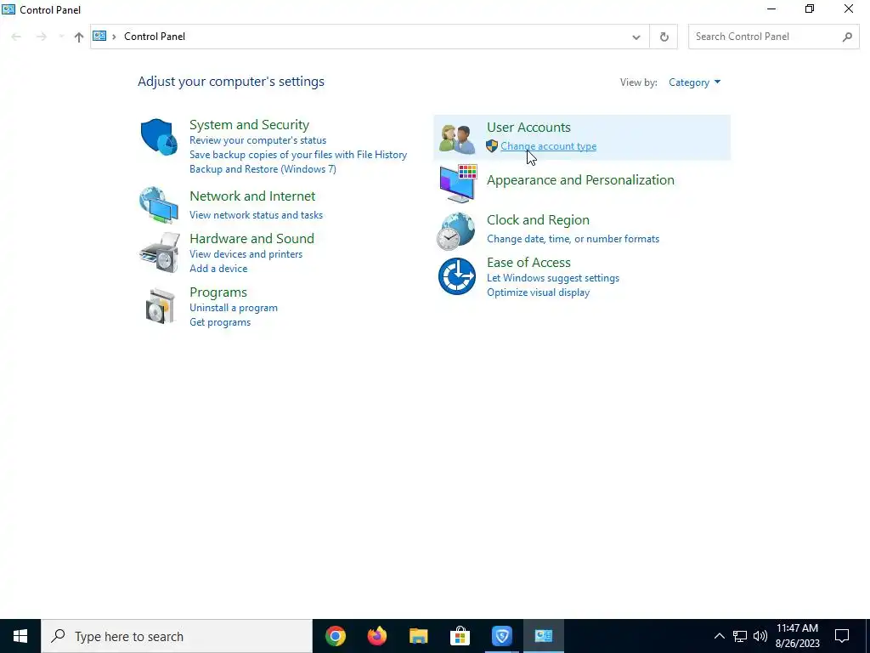Open Save backup copies with File History
The height and width of the screenshot is (653, 870).
tap(298, 155)
